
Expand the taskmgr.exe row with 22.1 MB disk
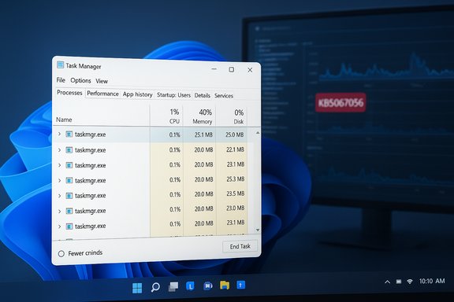click(59, 150)
